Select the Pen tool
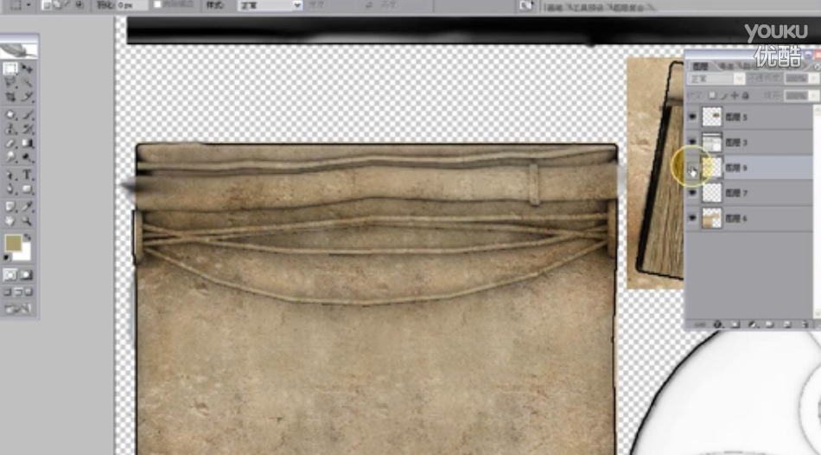Screen dimensions: 821x455 pos(10,189)
